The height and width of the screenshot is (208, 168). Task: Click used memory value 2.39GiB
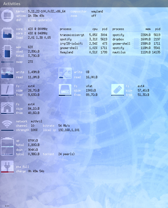[34, 51]
